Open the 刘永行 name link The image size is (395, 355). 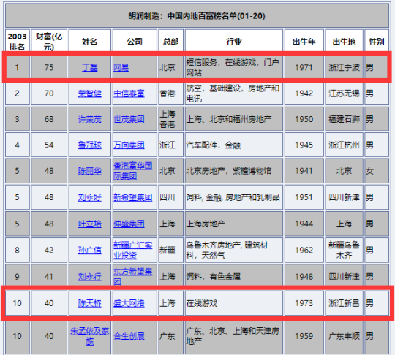(x=90, y=277)
